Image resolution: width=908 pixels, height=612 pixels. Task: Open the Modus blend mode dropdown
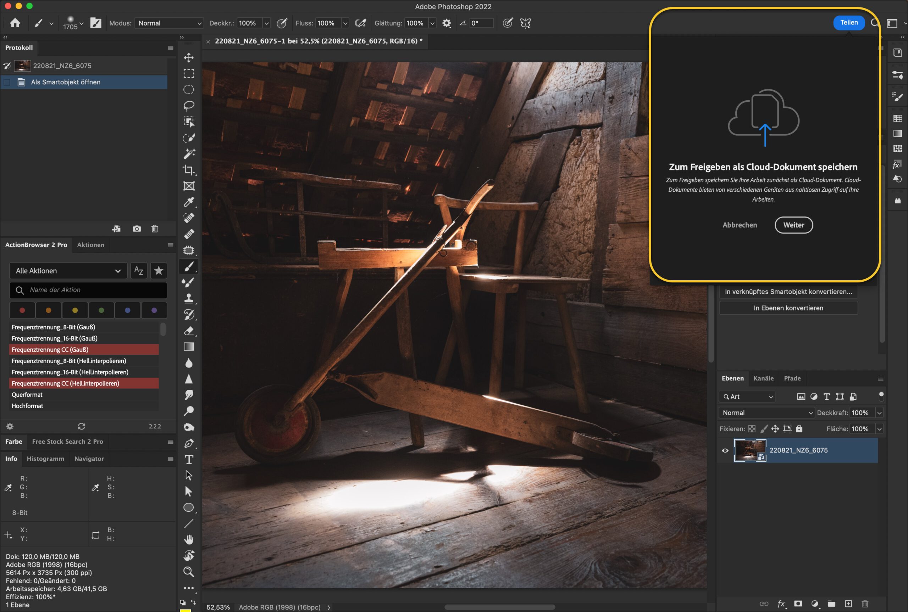[169, 23]
